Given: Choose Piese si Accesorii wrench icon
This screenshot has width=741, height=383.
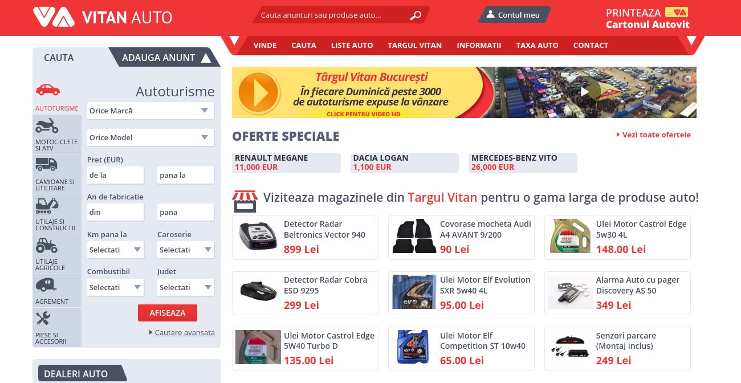Looking at the screenshot, I should point(43,318).
